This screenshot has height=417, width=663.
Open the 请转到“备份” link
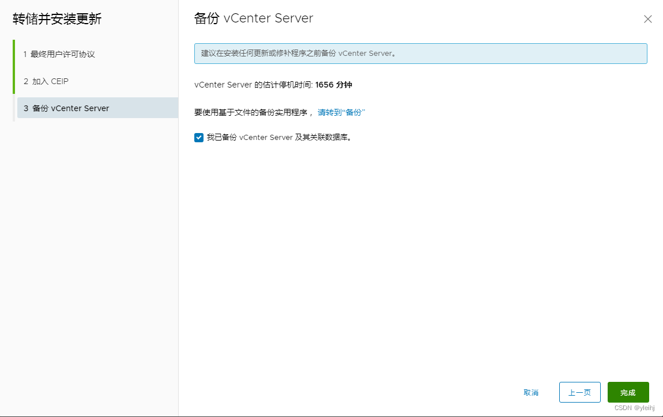click(341, 112)
